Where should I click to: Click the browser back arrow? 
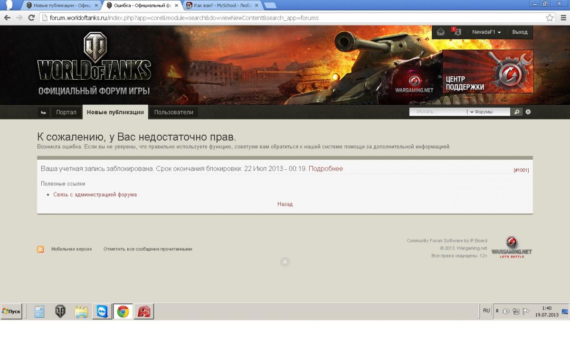[x=7, y=18]
